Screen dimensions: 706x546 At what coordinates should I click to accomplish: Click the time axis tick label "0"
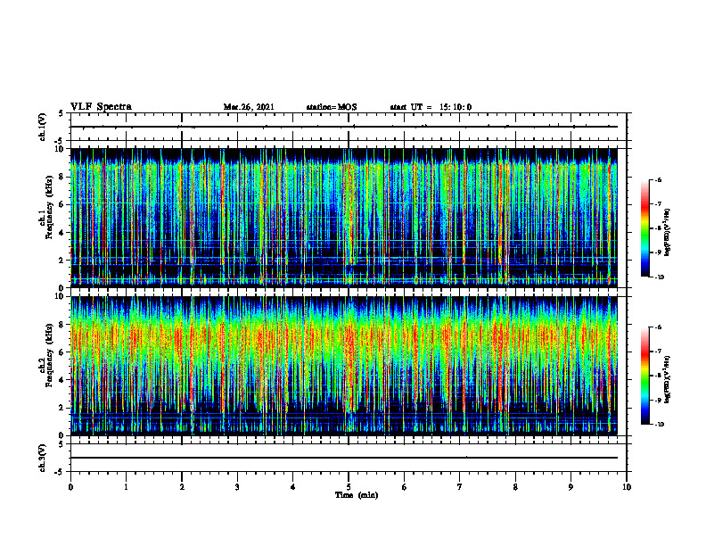70,487
